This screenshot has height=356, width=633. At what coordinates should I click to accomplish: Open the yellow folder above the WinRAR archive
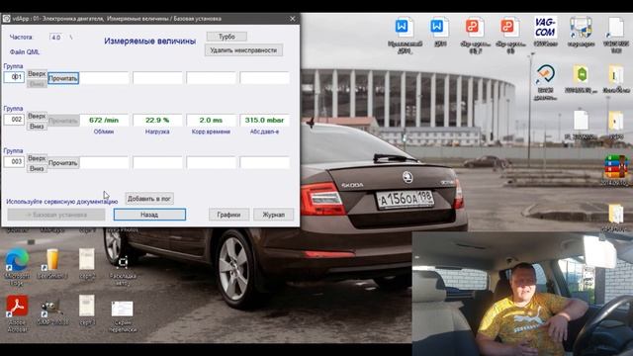point(616,126)
